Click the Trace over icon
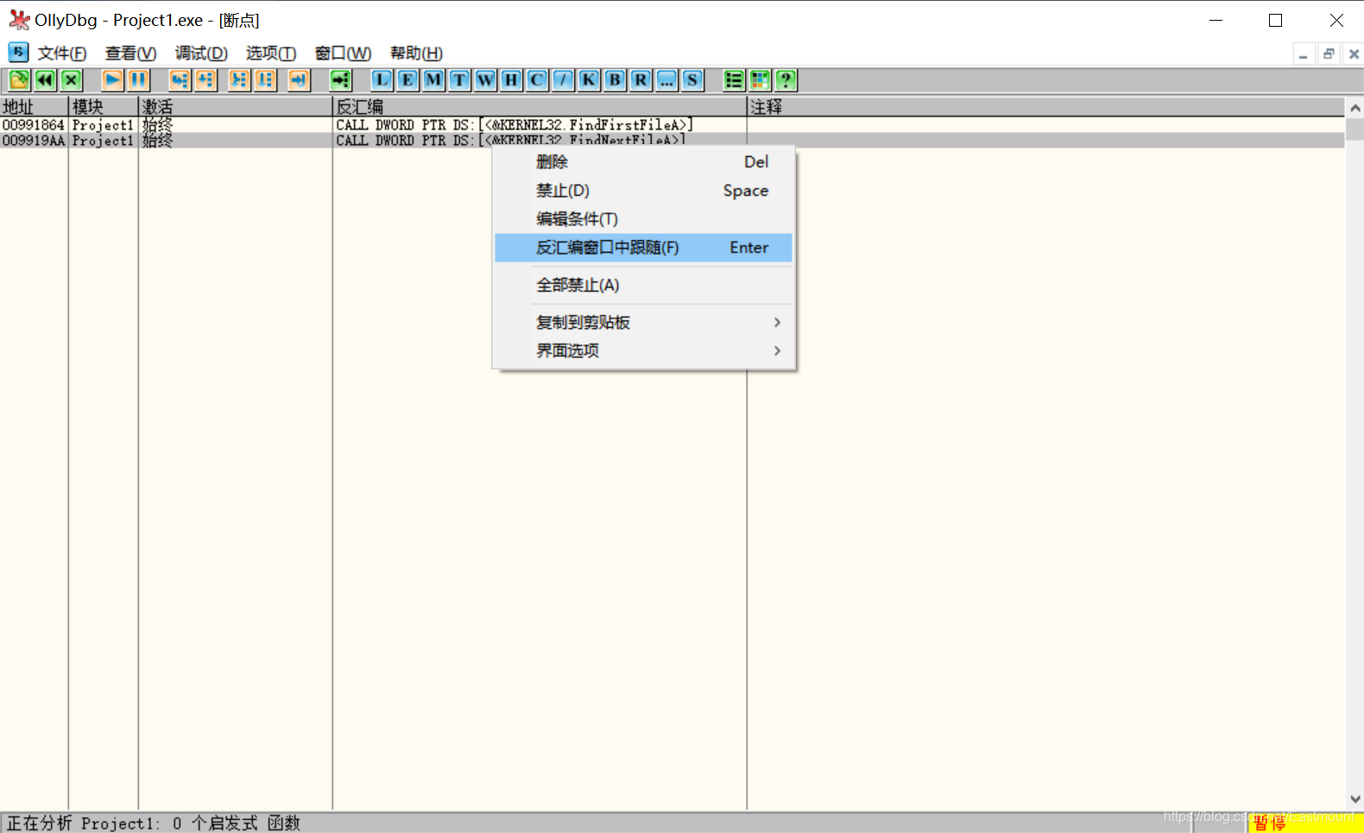This screenshot has width=1364, height=833. tap(265, 80)
